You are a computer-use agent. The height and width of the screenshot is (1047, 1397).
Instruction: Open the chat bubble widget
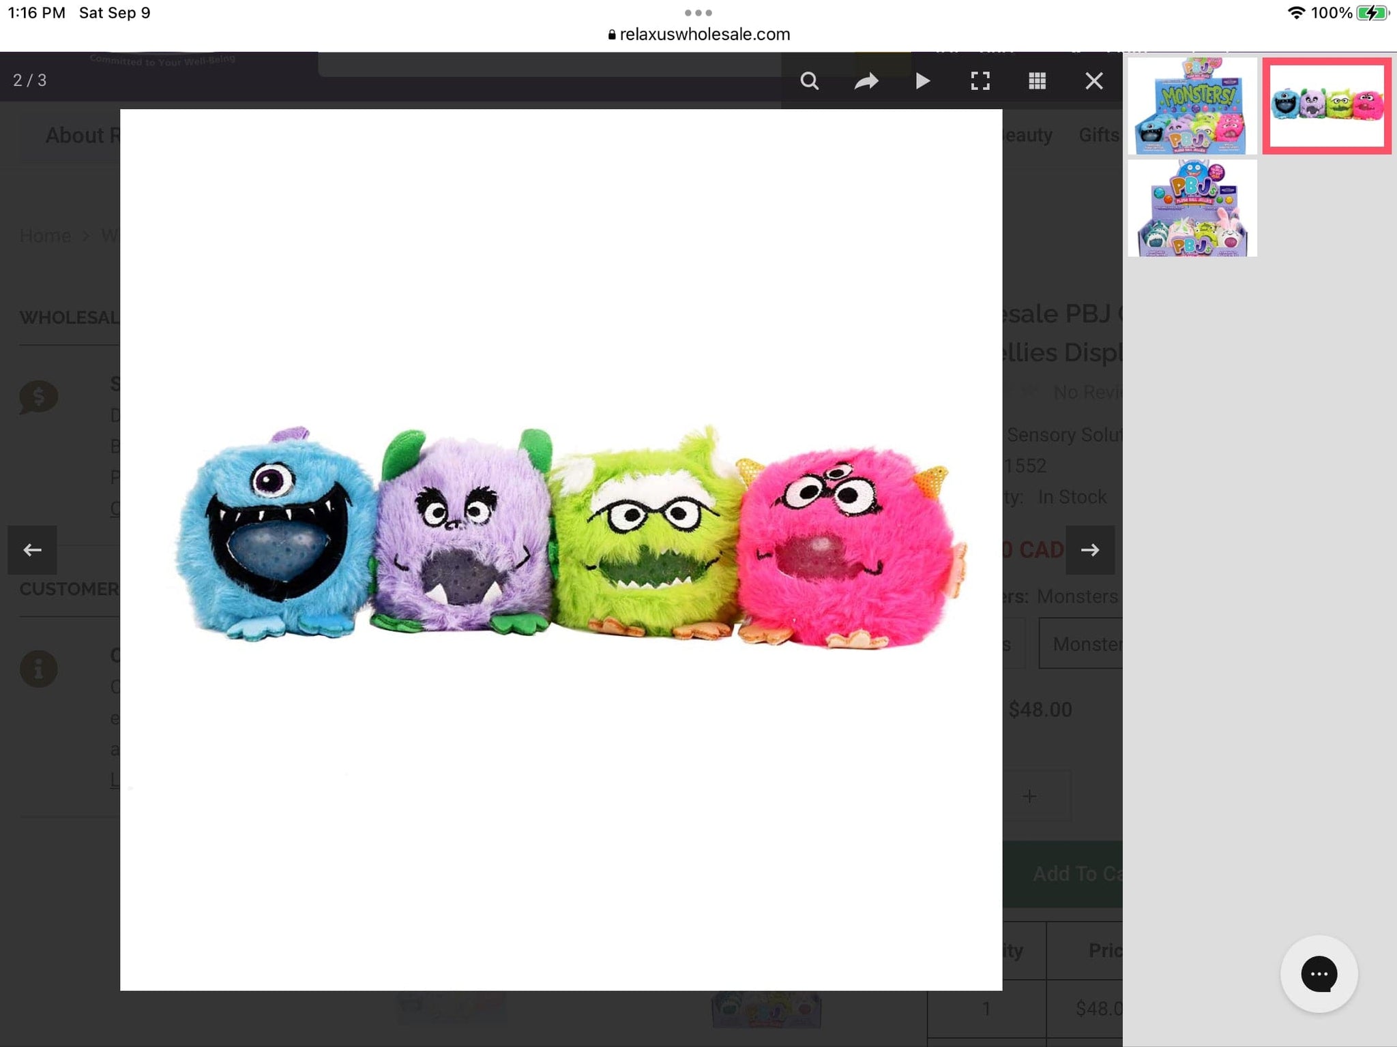pyautogui.click(x=1319, y=973)
